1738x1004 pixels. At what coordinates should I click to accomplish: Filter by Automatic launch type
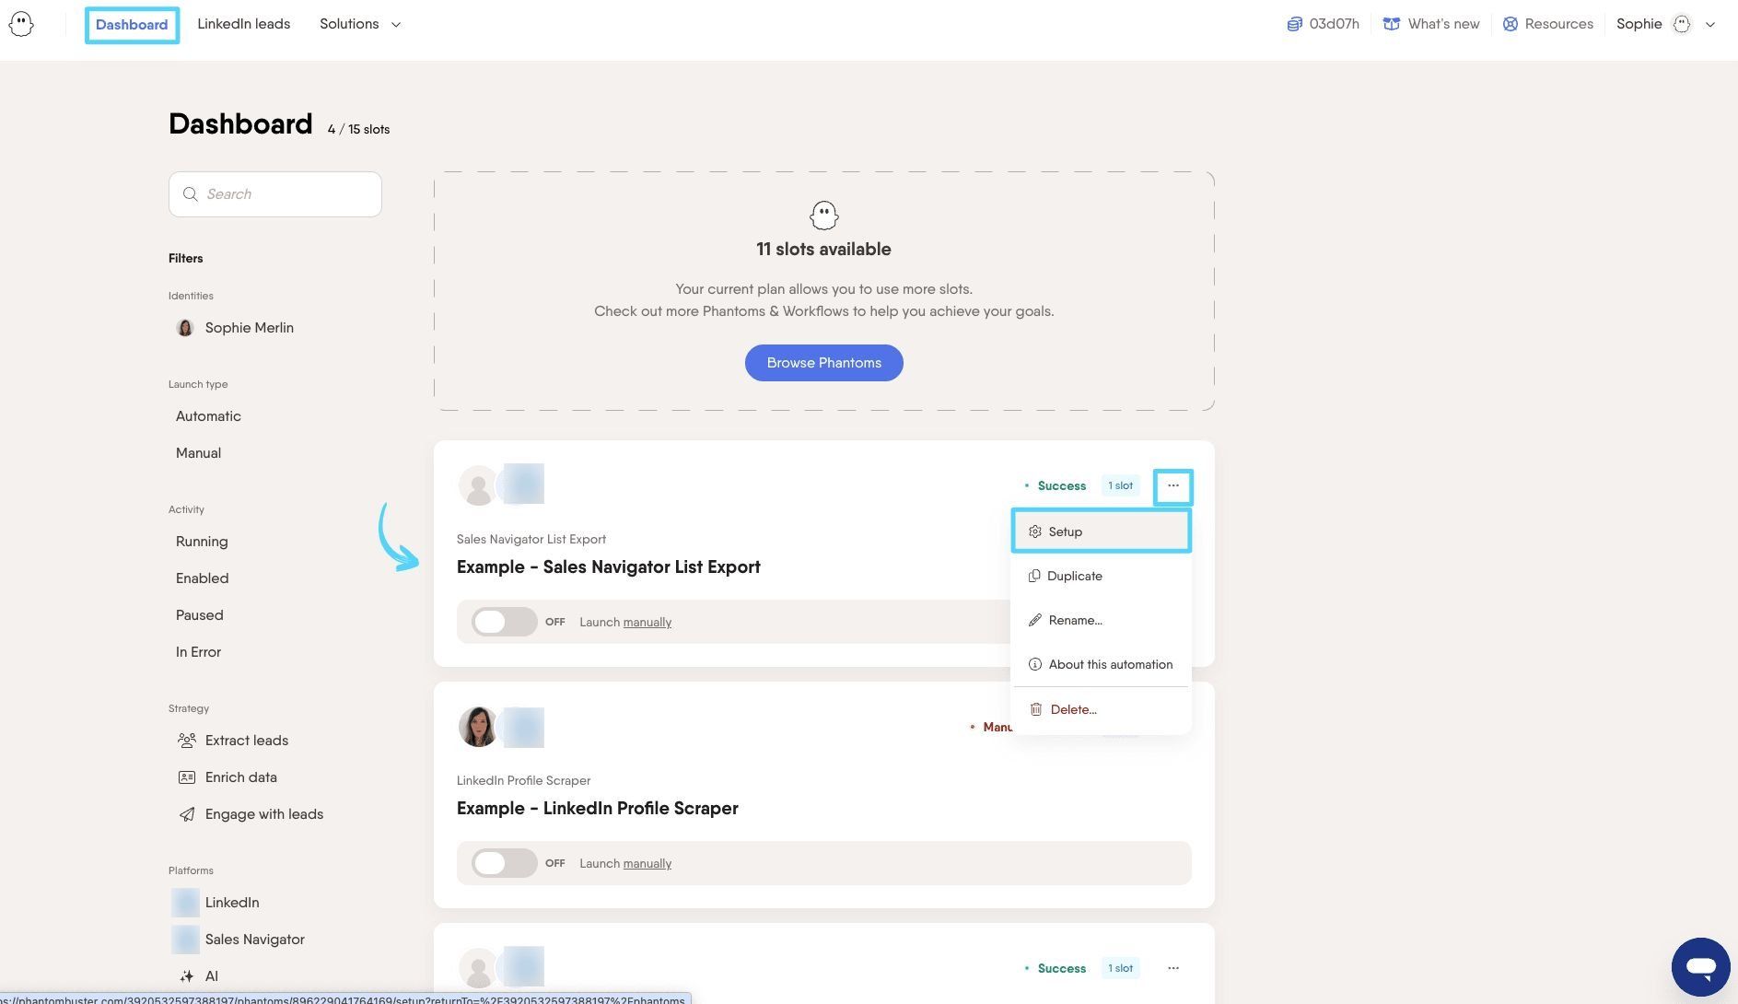click(208, 416)
